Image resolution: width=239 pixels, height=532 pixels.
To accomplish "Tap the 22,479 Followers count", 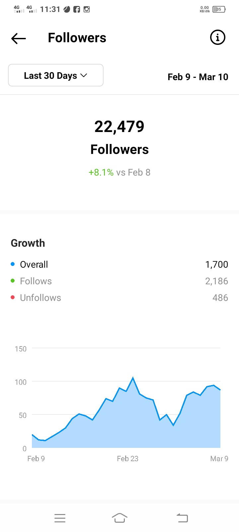I will point(119,126).
